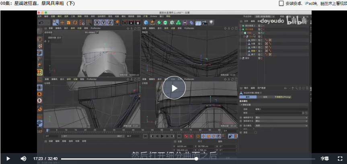Click video player play button bottom-left
The width and height of the screenshot is (347, 164).
pos(8,158)
